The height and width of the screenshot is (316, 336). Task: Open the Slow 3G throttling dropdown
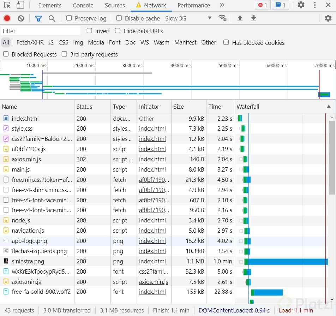pos(186,18)
